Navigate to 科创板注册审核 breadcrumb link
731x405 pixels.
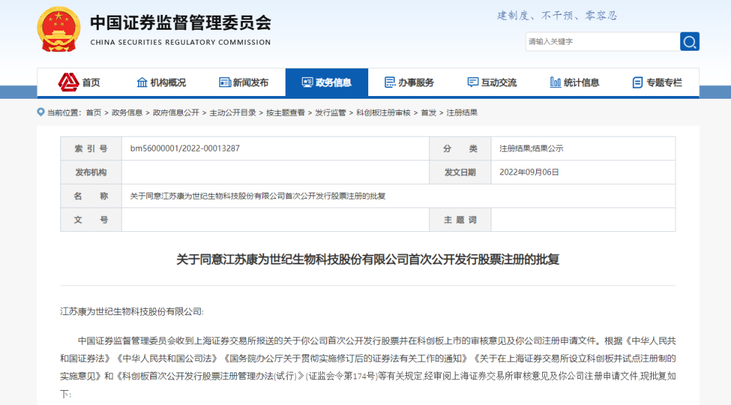coord(383,113)
